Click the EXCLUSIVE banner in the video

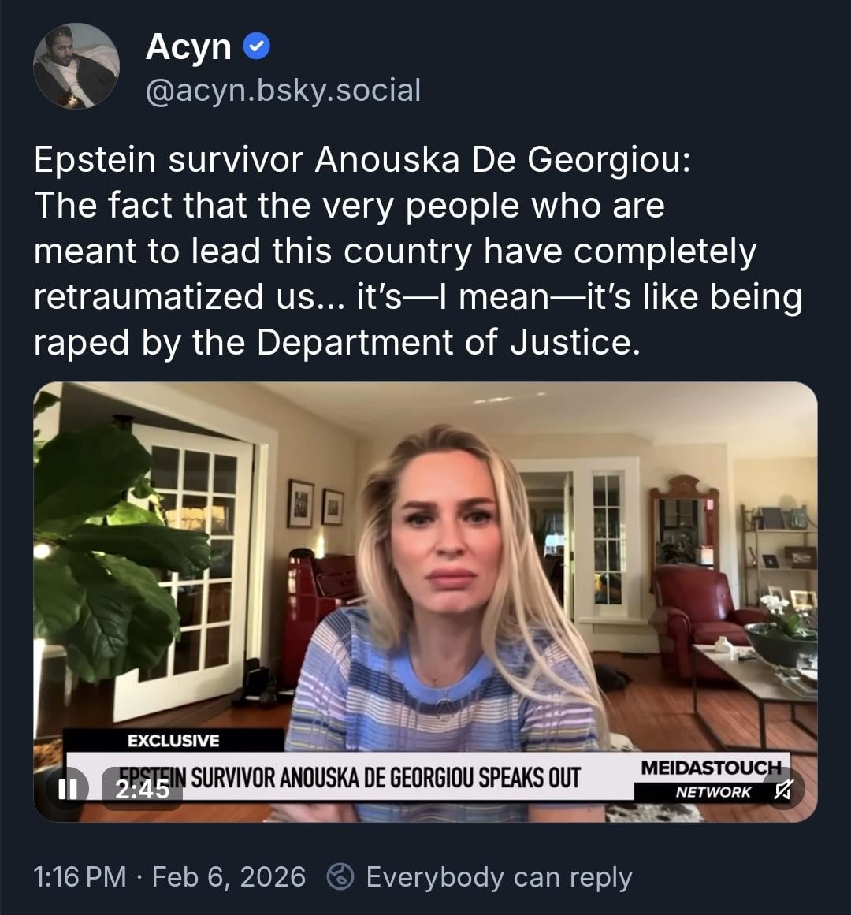173,740
